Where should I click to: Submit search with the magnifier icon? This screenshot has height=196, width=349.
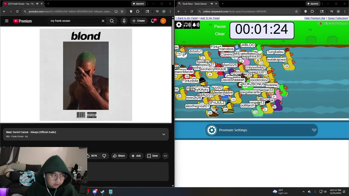pos(112,21)
